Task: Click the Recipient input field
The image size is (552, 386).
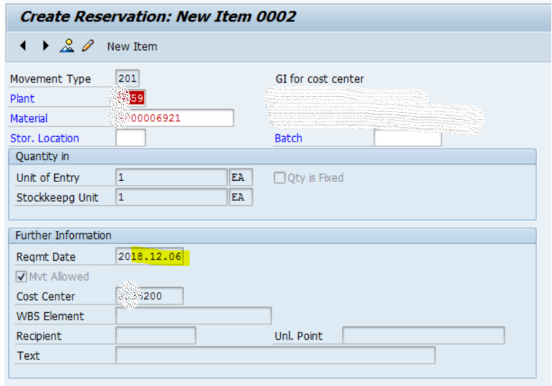Action: 156,335
